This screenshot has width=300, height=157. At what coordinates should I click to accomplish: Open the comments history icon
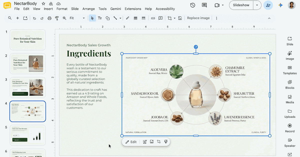pos(204,5)
